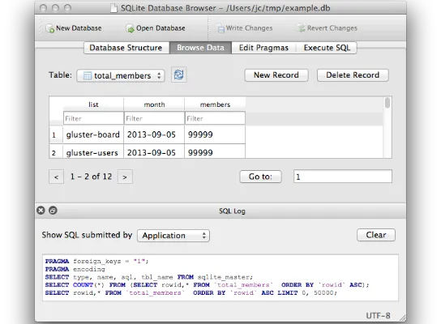This screenshot has height=324, width=441.
Task: Close the SQL Log panel with the X icon
Action: [x=41, y=210]
